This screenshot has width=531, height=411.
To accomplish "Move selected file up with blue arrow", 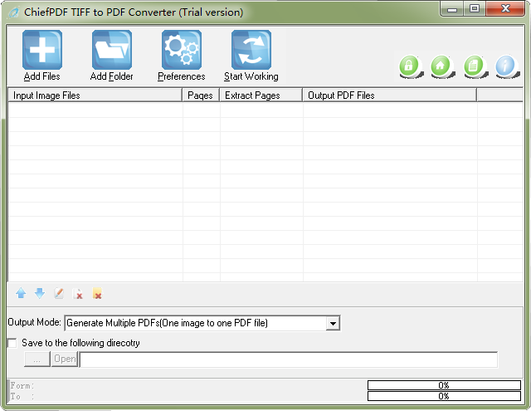I will [21, 293].
